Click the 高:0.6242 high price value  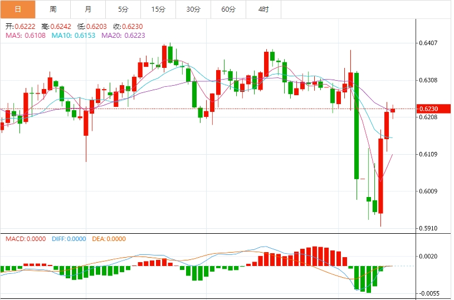pyautogui.click(x=56, y=27)
